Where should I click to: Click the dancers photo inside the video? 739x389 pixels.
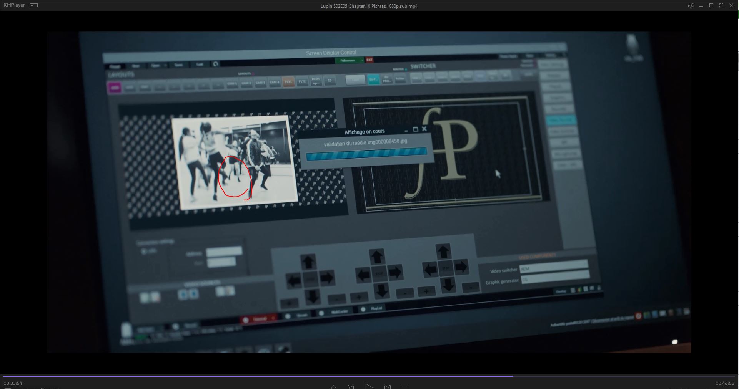(235, 161)
